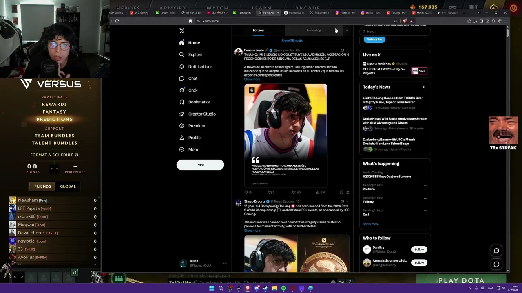
Task: Open Chat in the X sidebar
Action: click(188, 78)
